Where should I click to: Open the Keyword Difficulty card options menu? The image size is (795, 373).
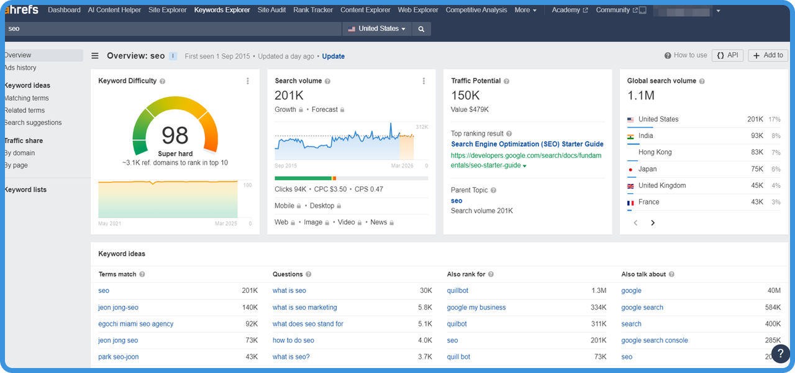tap(247, 81)
